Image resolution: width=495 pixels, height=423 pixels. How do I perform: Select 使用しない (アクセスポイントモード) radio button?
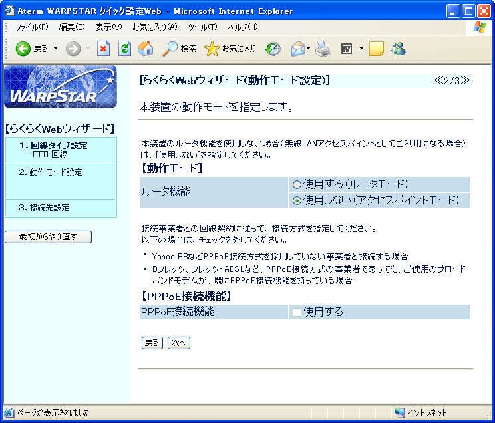click(297, 200)
